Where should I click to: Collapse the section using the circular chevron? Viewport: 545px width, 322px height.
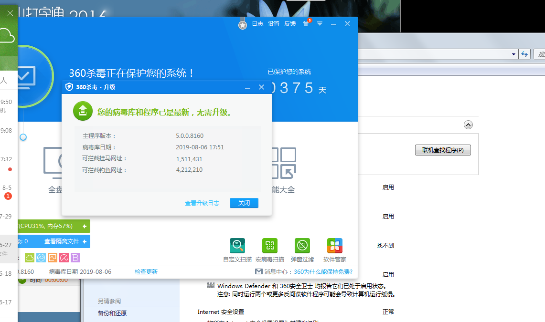[468, 125]
